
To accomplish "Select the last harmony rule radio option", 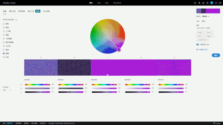I will click(x=4, y=57).
